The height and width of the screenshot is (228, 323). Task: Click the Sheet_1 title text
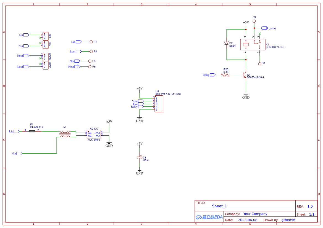click(x=219, y=206)
